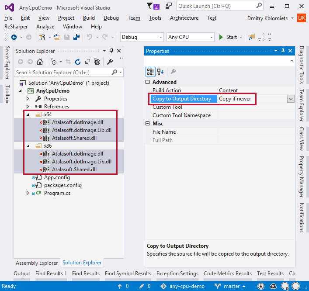
Task: Pin the Properties panel
Action: click(x=283, y=51)
